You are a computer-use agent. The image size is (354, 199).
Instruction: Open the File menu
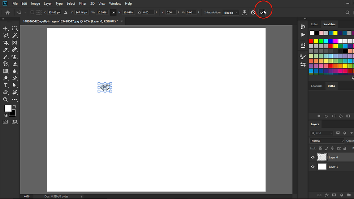pos(15,3)
